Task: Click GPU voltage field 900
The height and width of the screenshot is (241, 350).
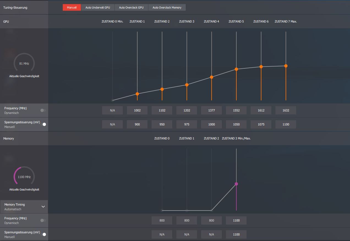Action: pyautogui.click(x=137, y=124)
